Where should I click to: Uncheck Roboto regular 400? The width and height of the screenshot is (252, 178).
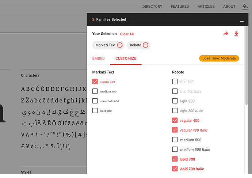click(x=175, y=120)
